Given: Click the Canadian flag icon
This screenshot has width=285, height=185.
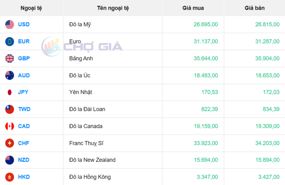Looking at the screenshot, I should 10,126.
